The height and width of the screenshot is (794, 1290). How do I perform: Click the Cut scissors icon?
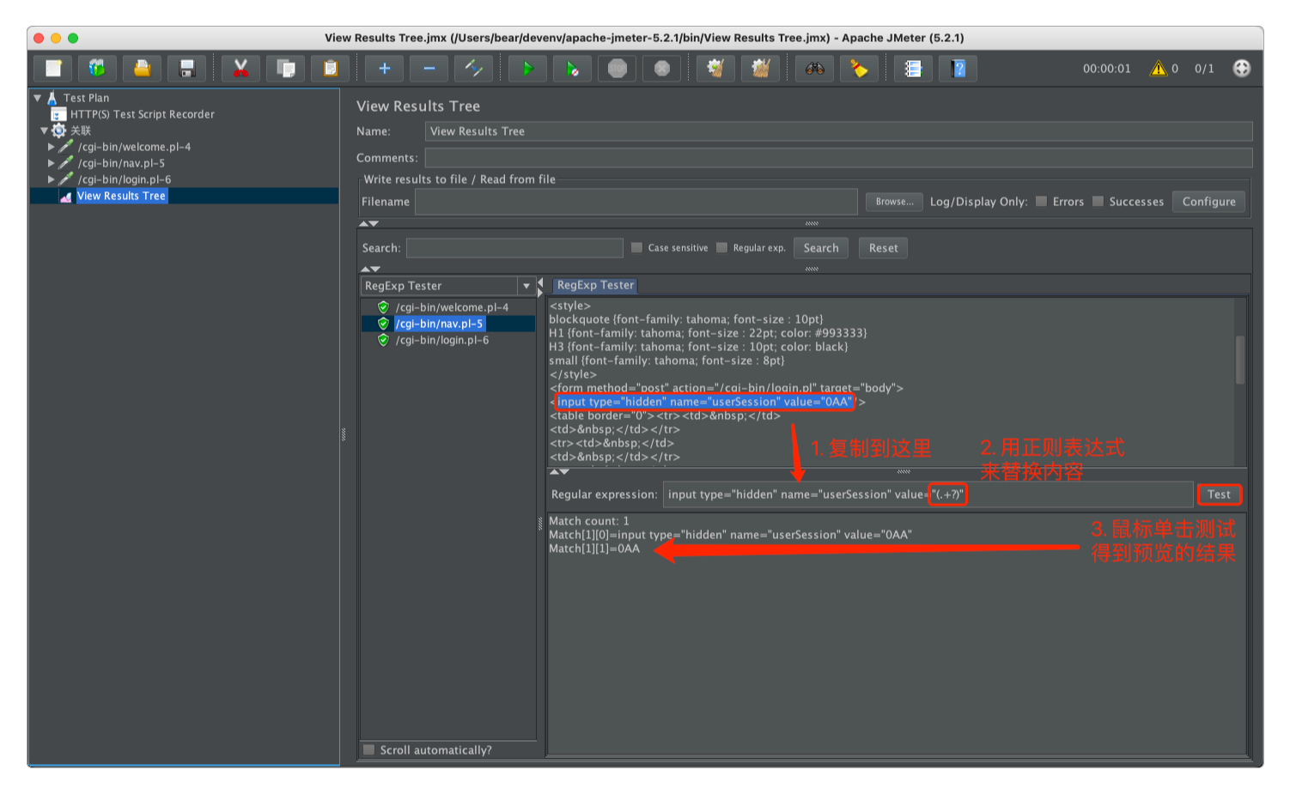[241, 69]
